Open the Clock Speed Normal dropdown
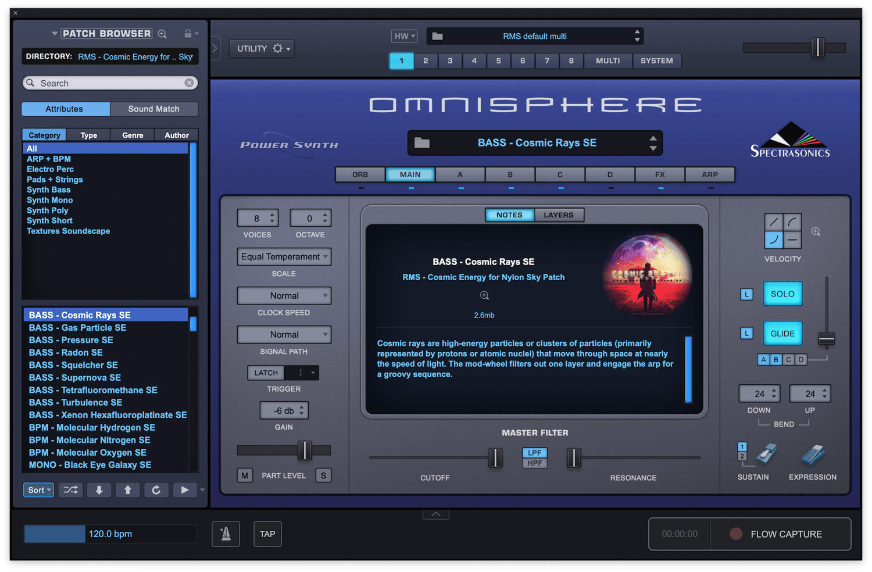Screen dimensions: 872x572 284,295
